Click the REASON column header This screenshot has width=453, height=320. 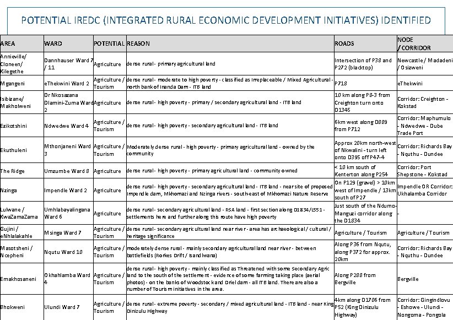click(x=138, y=43)
